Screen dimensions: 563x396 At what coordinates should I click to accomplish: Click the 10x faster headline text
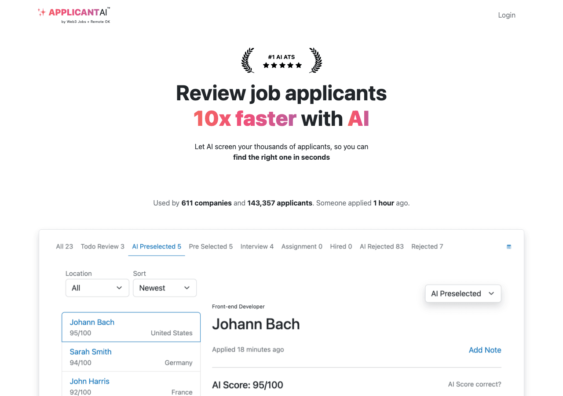(245, 118)
